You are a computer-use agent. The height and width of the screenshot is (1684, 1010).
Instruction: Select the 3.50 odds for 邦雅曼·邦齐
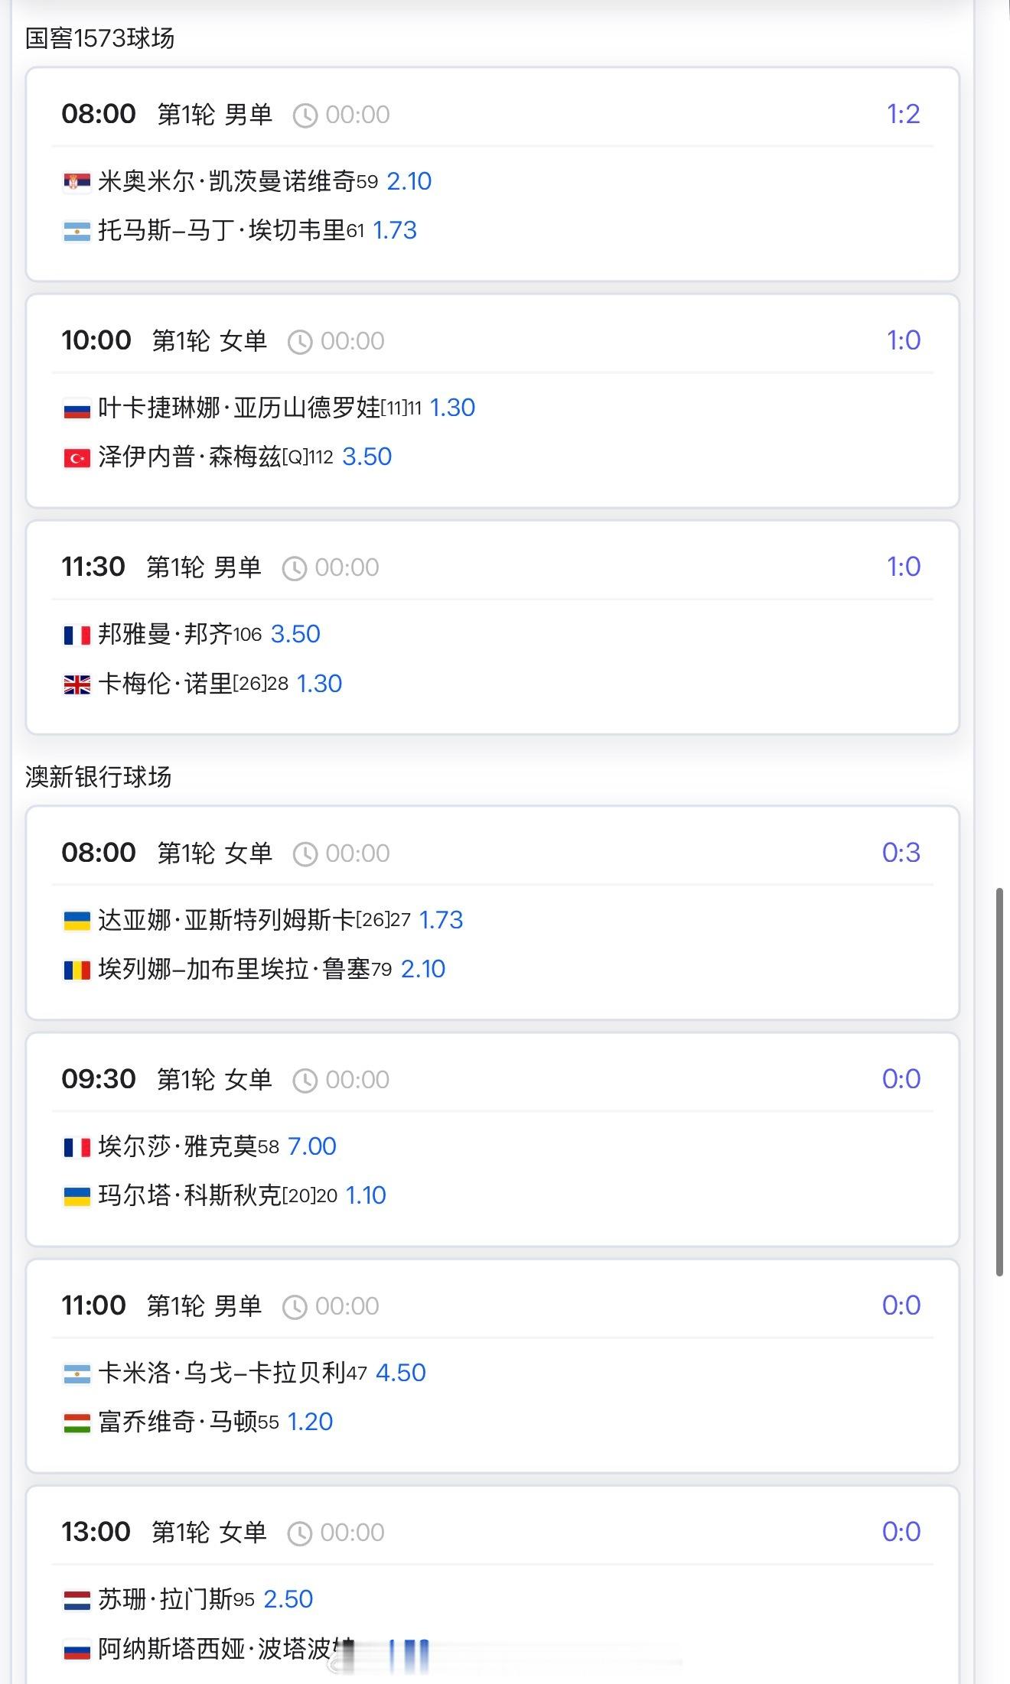tap(295, 634)
